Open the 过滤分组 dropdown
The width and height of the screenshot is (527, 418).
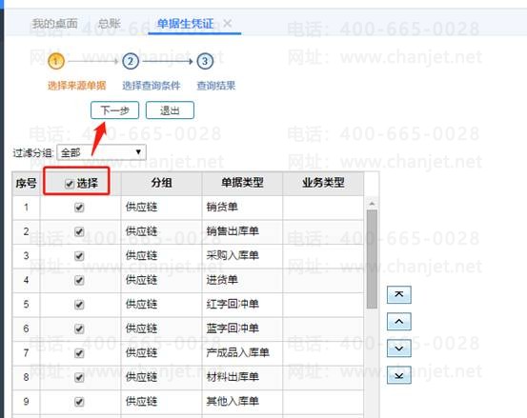[x=102, y=152]
